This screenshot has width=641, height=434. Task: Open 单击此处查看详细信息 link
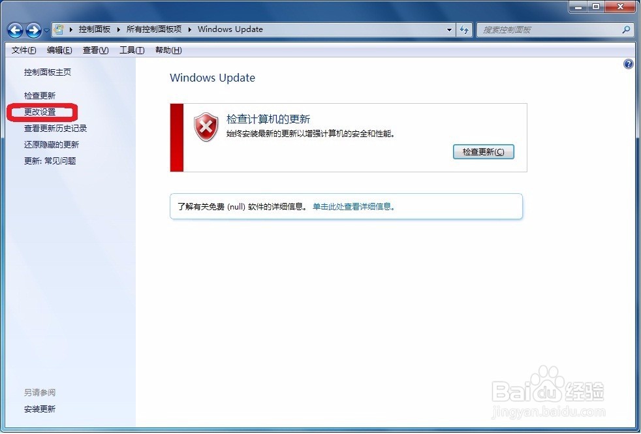click(354, 207)
